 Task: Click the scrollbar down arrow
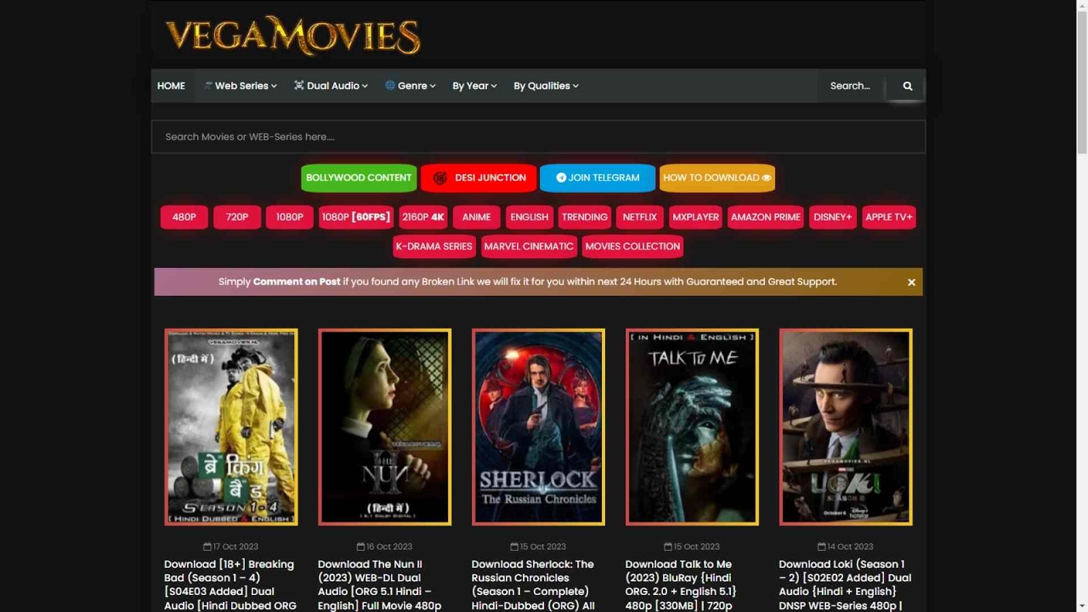pyautogui.click(x=1082, y=606)
